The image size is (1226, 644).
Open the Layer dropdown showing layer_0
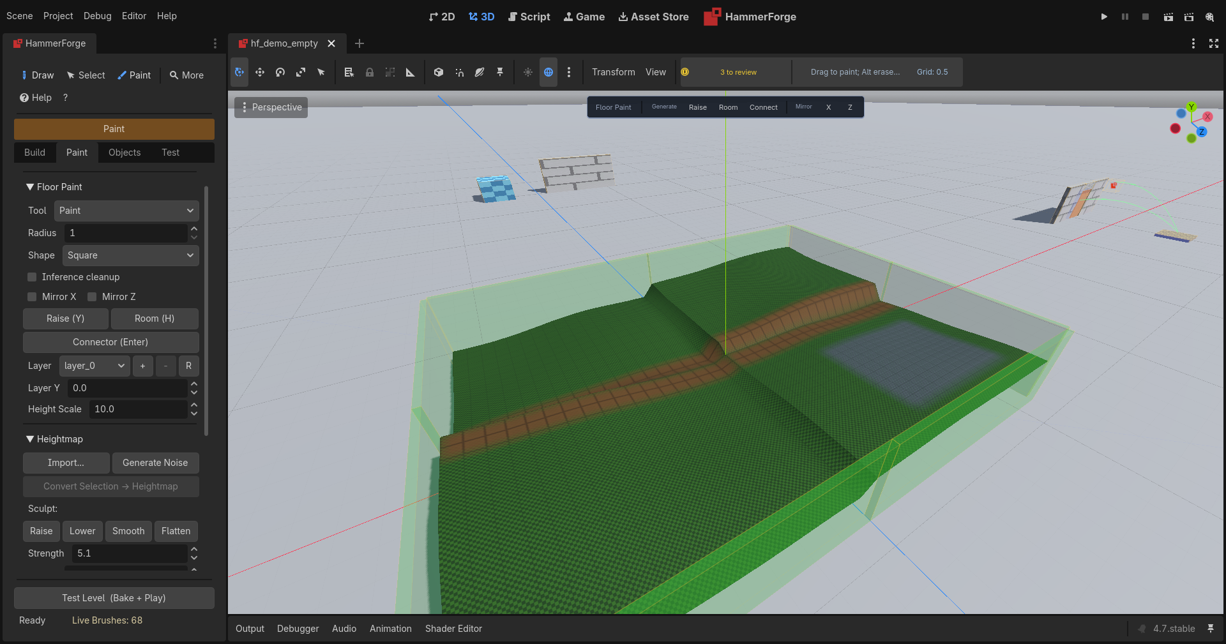pyautogui.click(x=95, y=366)
